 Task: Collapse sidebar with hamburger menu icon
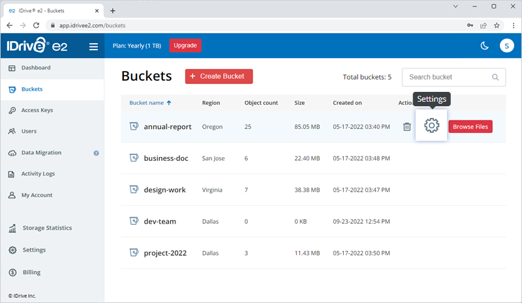pos(93,46)
